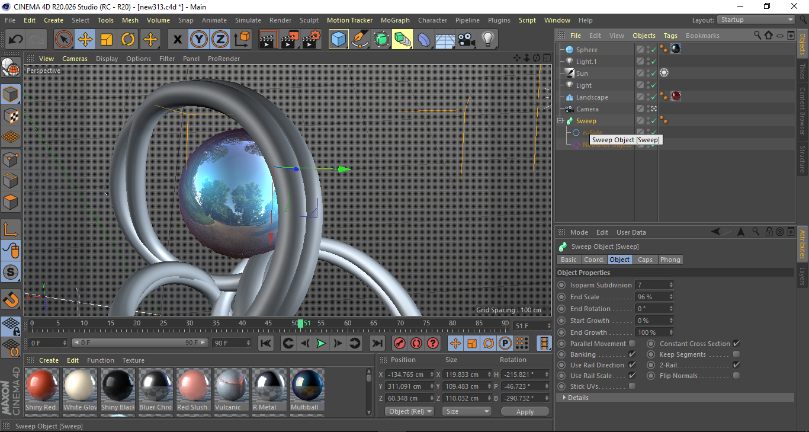Click the timeline current frame marker
This screenshot has width=809, height=432.
click(301, 324)
